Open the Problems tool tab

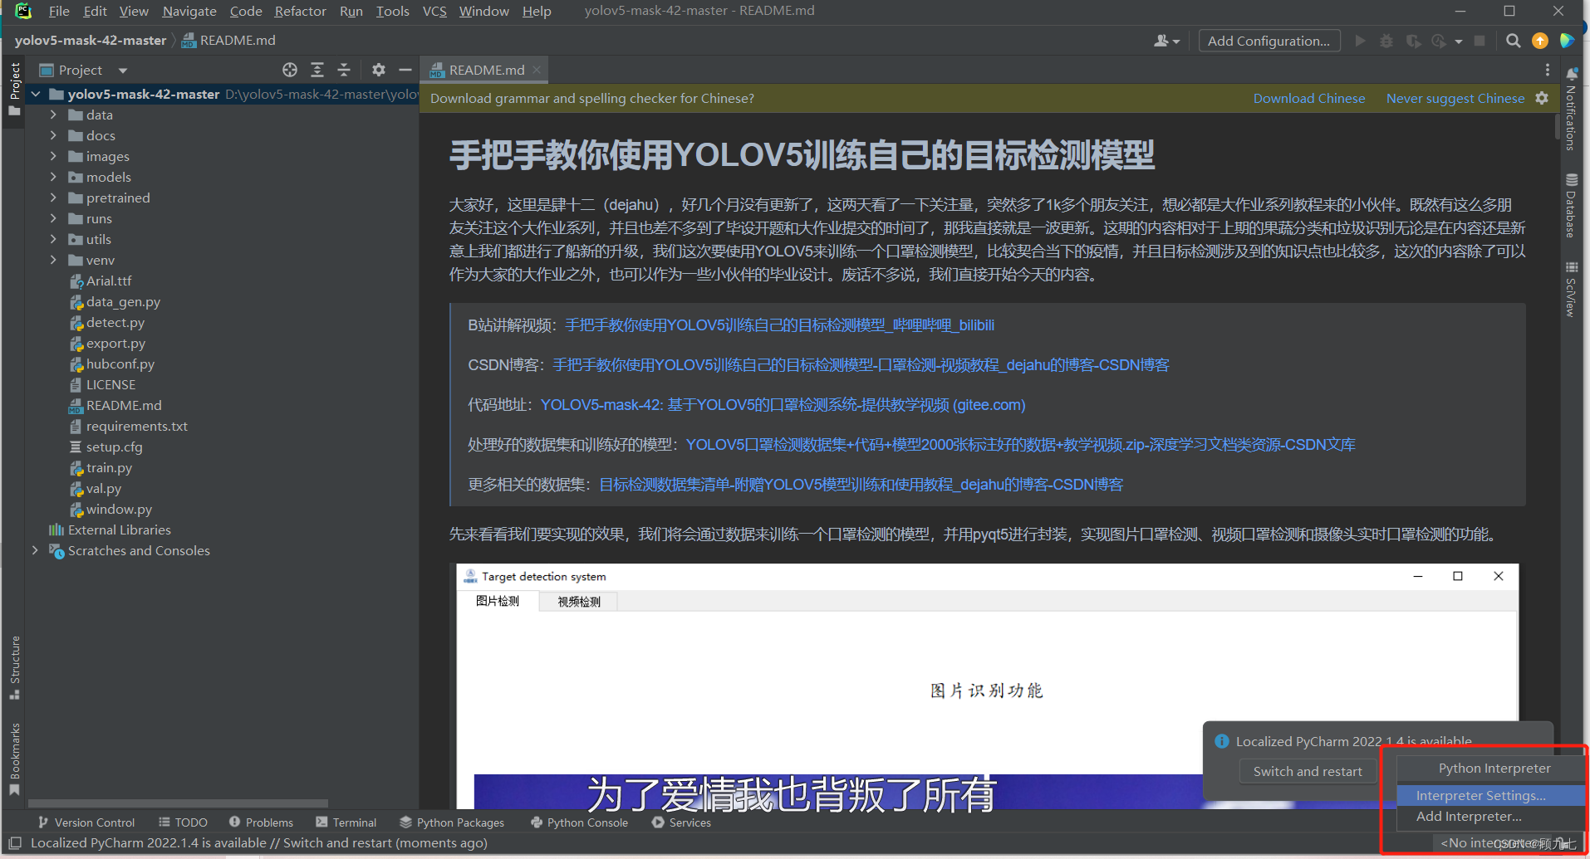point(261,822)
